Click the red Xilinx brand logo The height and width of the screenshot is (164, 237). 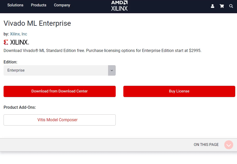tap(16, 42)
